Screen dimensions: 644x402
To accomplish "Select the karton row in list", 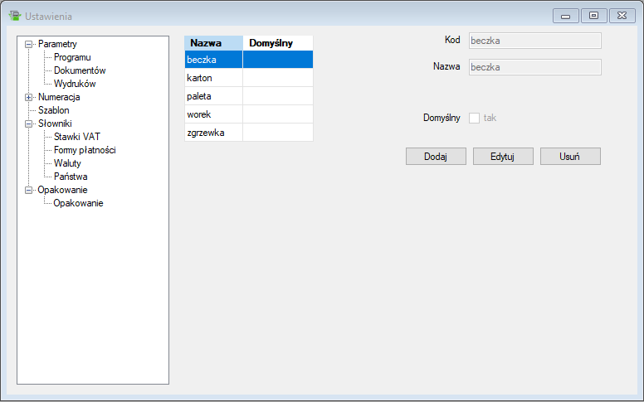I will click(213, 78).
